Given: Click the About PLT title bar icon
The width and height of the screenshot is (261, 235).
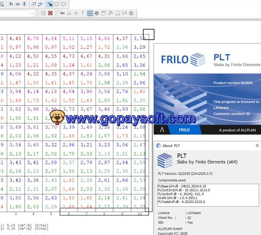Looking at the screenshot, I should [x=158, y=145].
